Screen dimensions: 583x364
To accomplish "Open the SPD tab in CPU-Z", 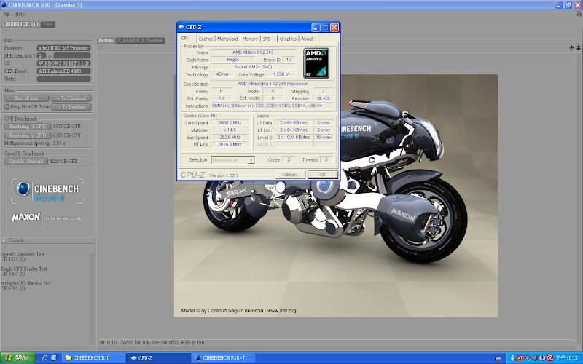I will tap(267, 39).
